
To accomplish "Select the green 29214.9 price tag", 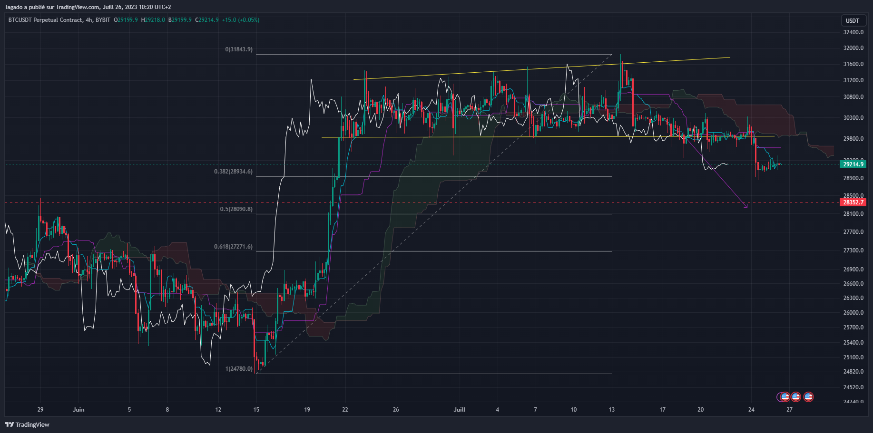I will coord(854,164).
